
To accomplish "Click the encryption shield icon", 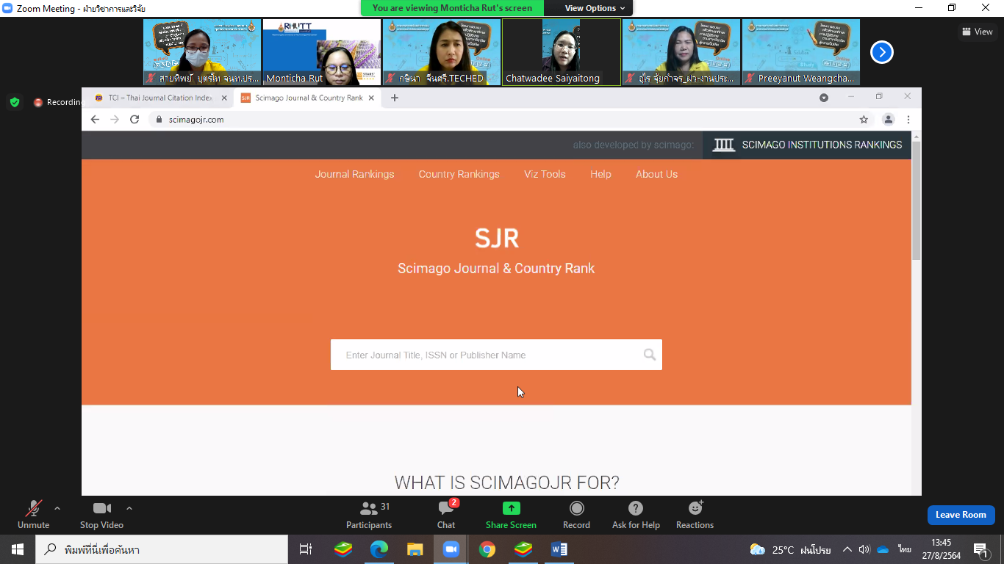I will click(15, 102).
